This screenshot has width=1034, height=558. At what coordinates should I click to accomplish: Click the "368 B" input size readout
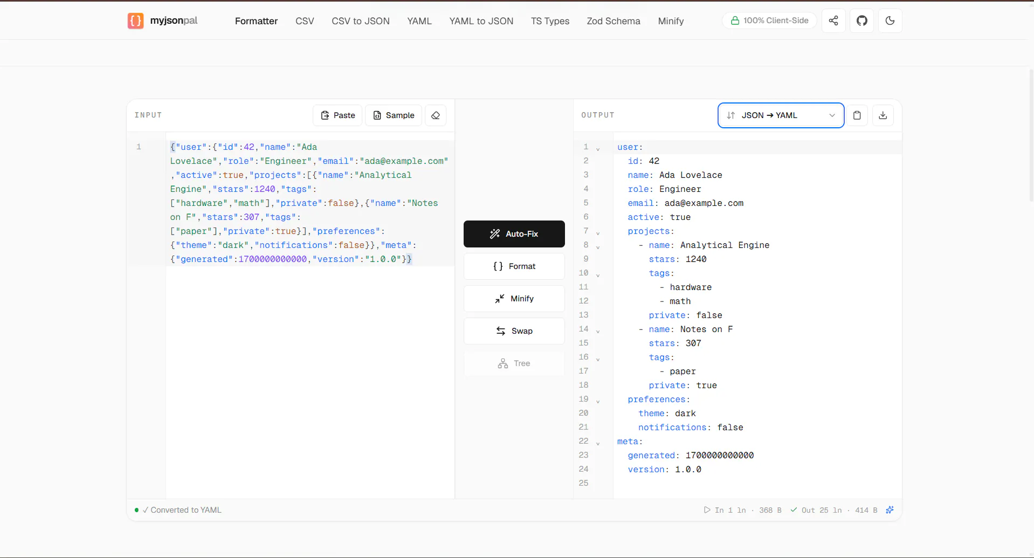pyautogui.click(x=770, y=510)
